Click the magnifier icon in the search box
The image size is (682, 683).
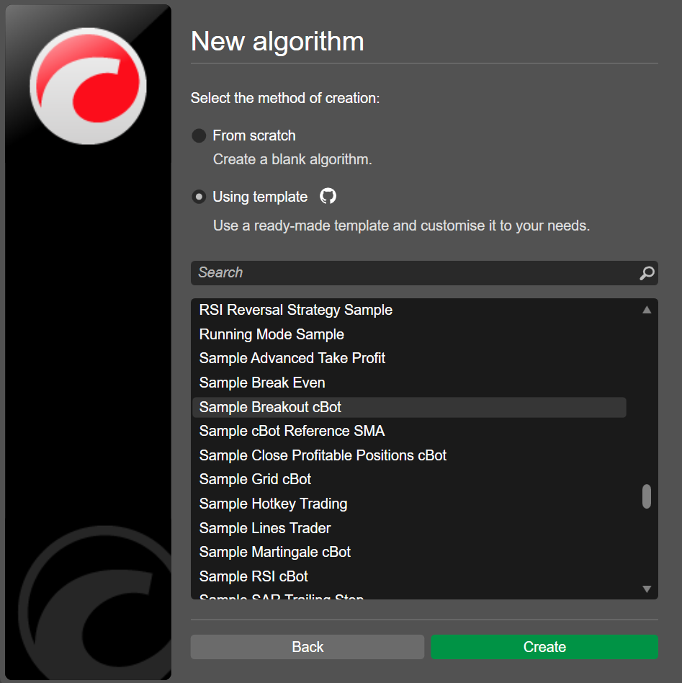pos(647,273)
